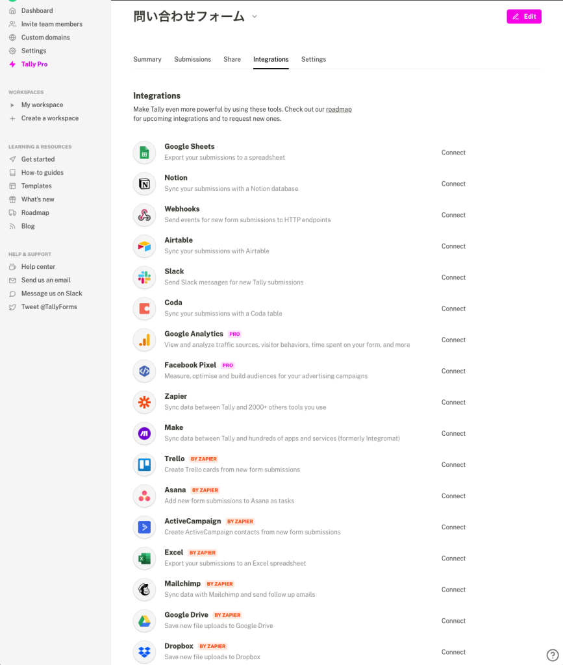This screenshot has height=665, width=563.
Task: Click the Dropbox logo icon
Action: point(145,652)
